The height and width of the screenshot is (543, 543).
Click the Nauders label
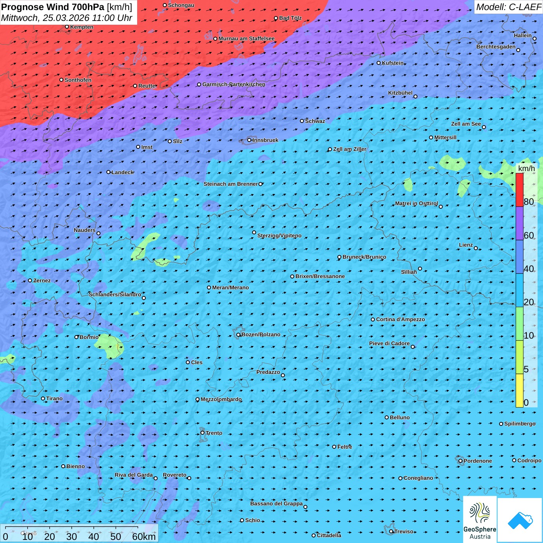point(85,230)
